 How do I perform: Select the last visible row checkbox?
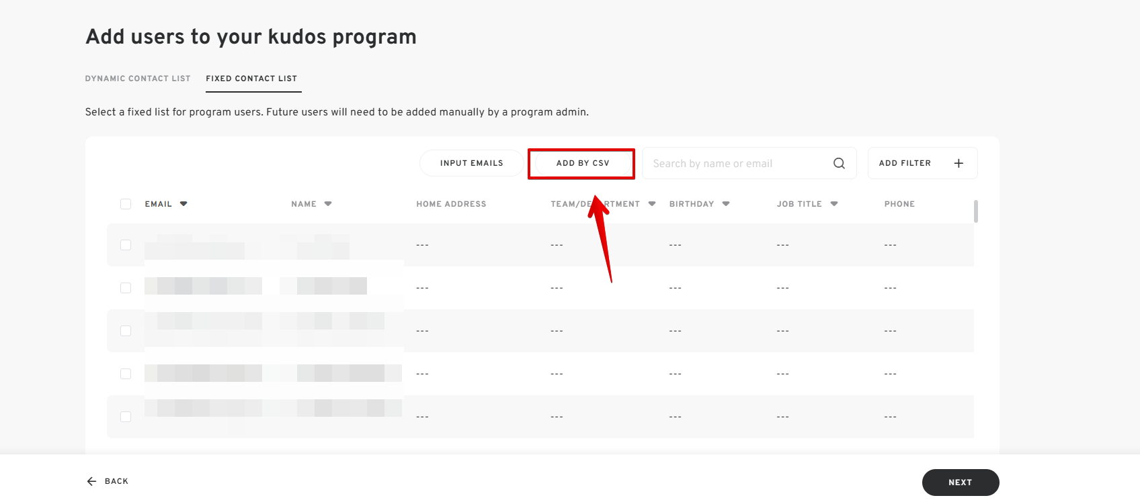click(x=126, y=417)
